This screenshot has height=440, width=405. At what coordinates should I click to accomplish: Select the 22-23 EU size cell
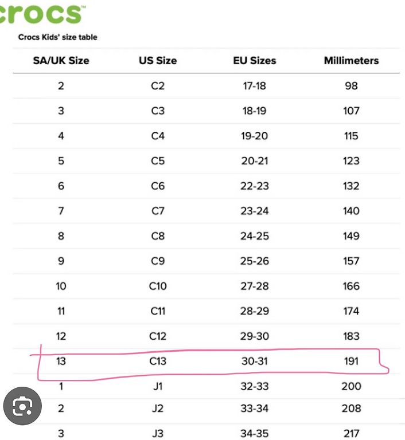[x=255, y=186]
